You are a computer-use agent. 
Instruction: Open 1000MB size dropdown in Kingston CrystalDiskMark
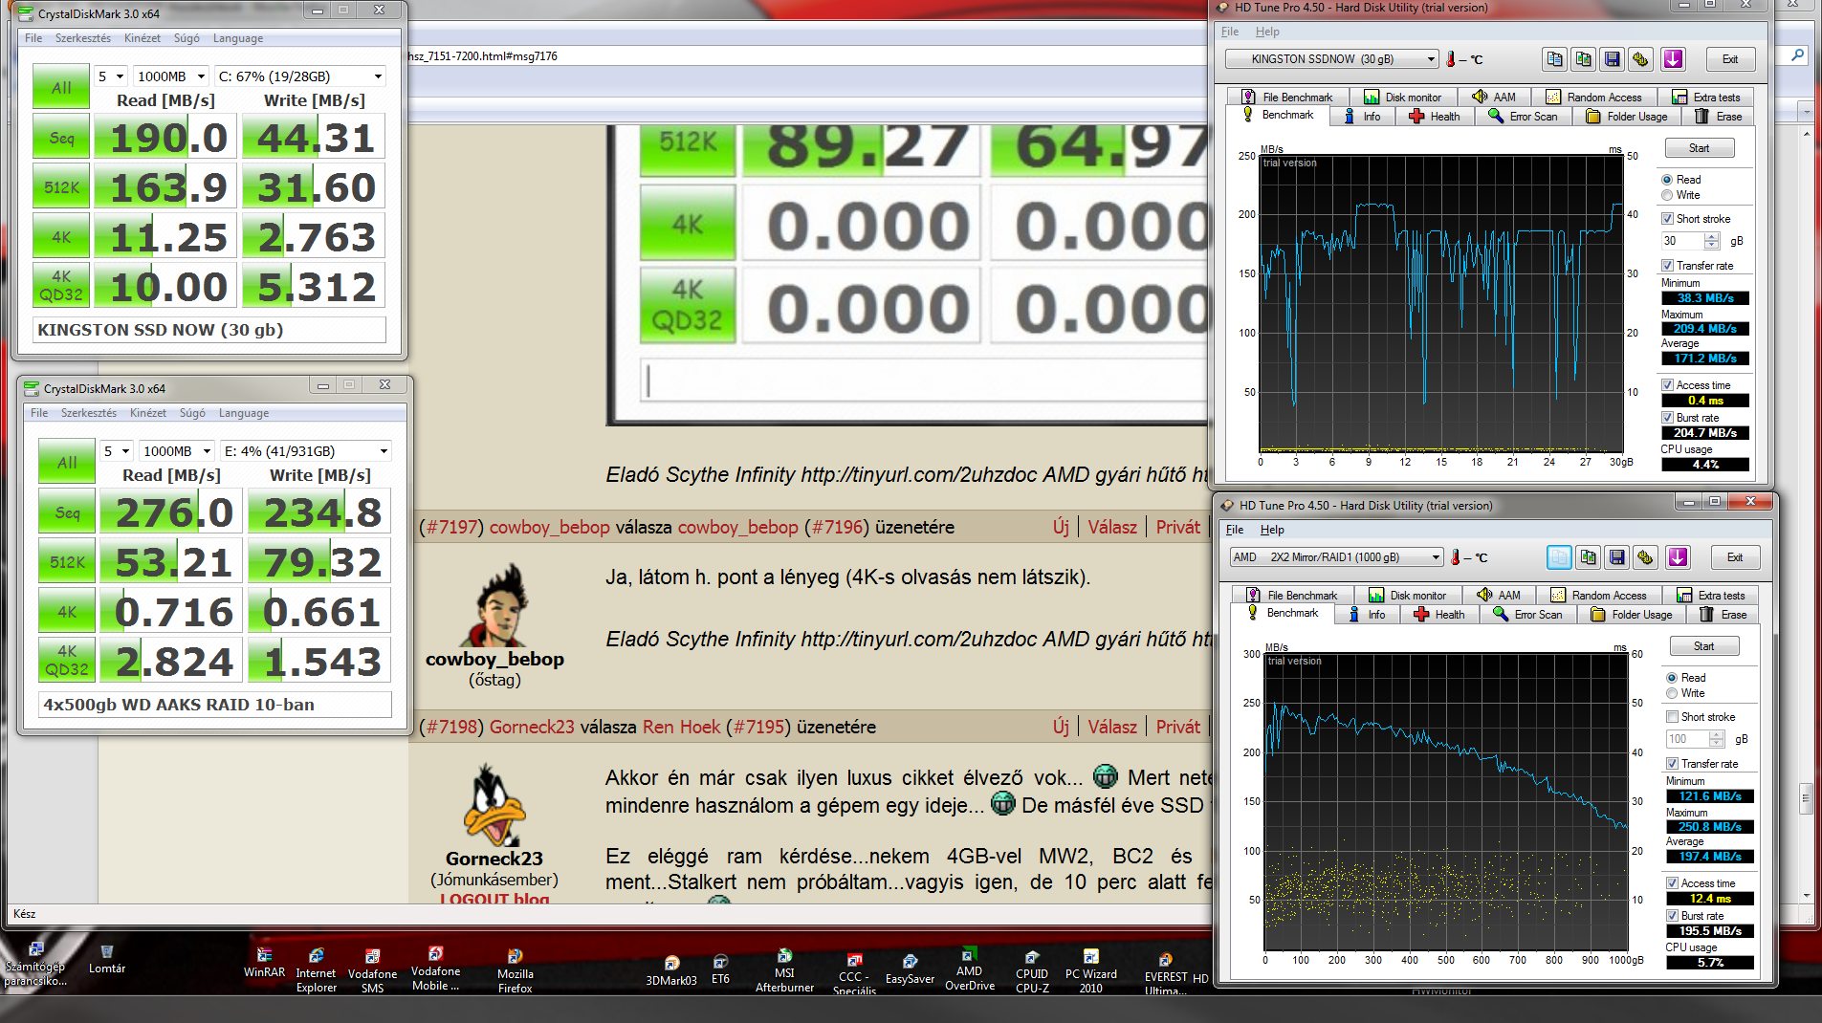(170, 76)
